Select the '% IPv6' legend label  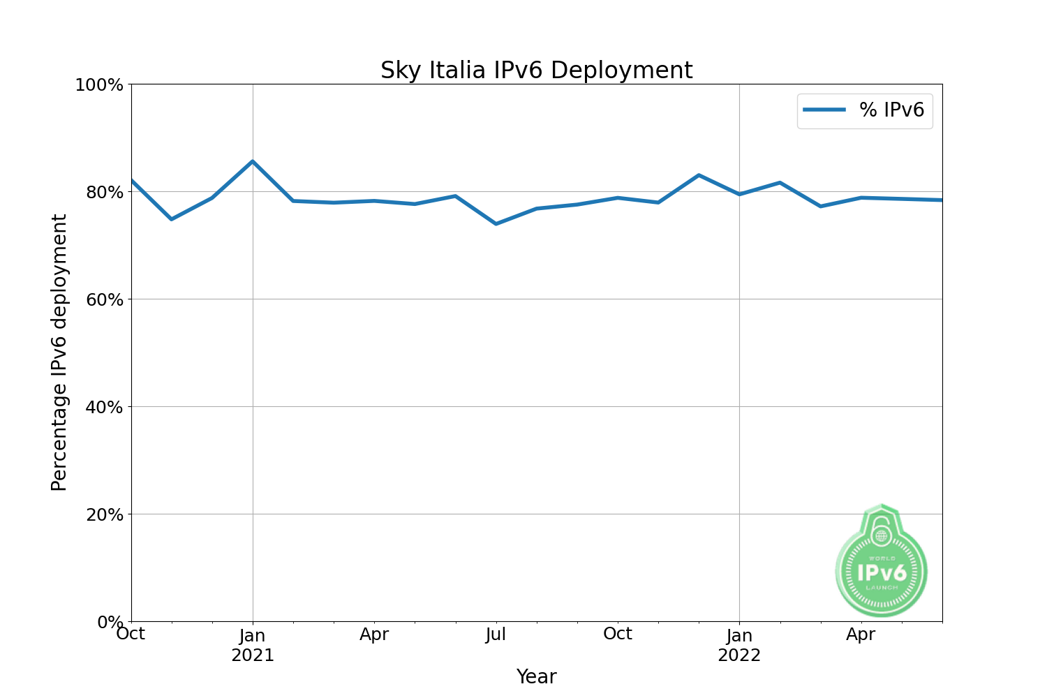(891, 110)
